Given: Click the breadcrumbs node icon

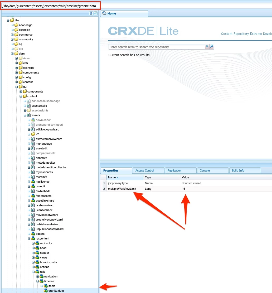Looking at the screenshot, I should coord(37,262).
